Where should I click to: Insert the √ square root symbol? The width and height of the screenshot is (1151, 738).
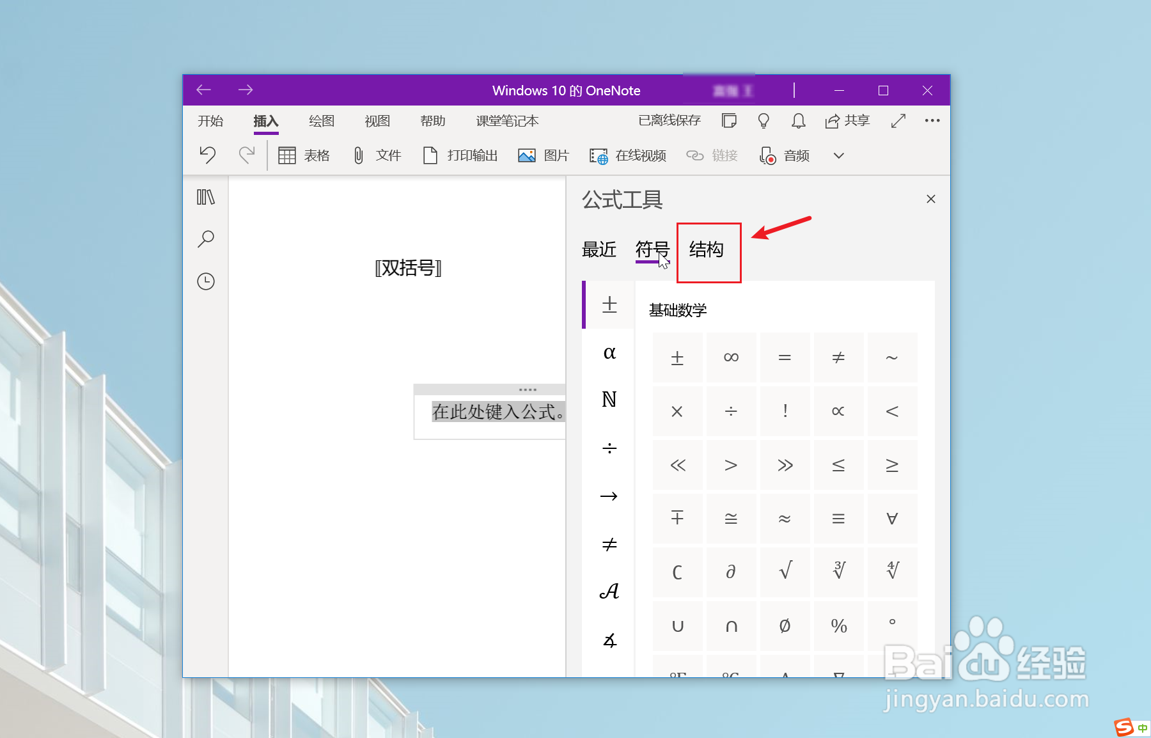click(785, 572)
